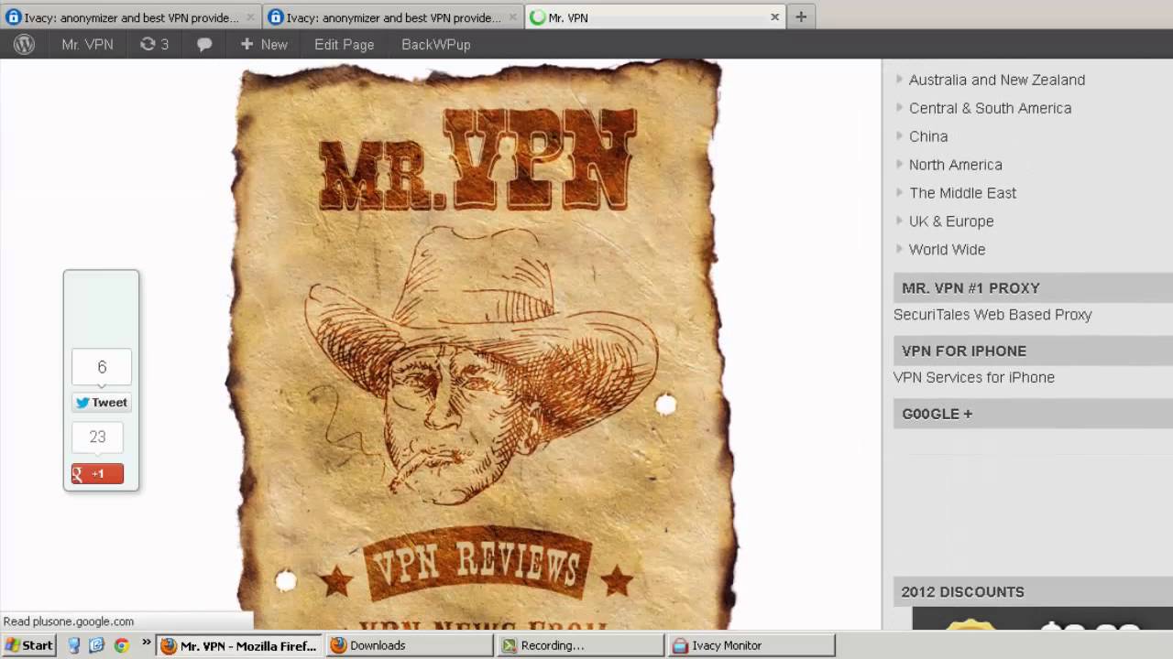The image size is (1173, 659).
Task: Click the GOOGLE + widget heading
Action: 937,415
